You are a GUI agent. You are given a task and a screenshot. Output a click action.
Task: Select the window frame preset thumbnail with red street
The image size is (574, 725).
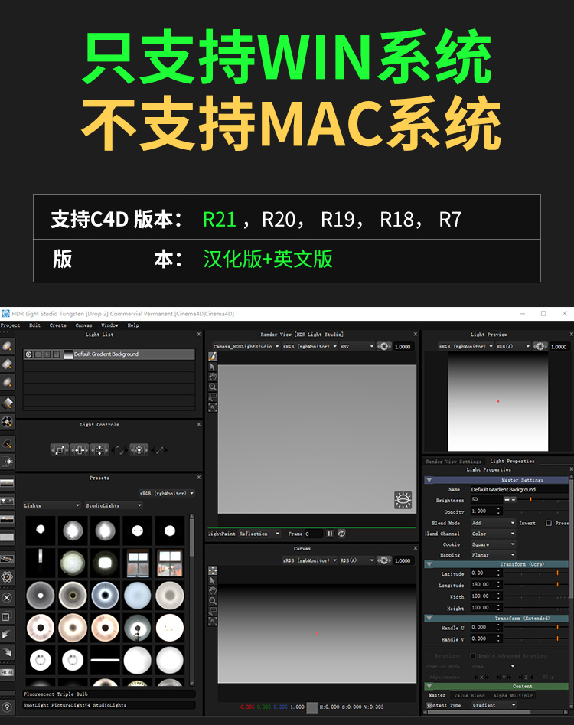coord(170,563)
